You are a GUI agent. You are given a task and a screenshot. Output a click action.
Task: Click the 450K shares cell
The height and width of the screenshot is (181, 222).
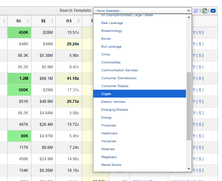pyautogui.click(x=19, y=33)
